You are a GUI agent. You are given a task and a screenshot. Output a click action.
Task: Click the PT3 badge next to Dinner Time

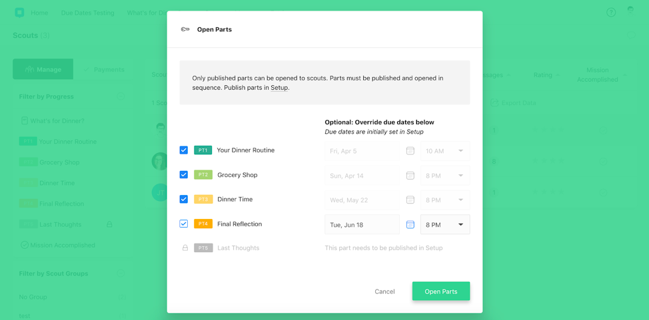203,200
